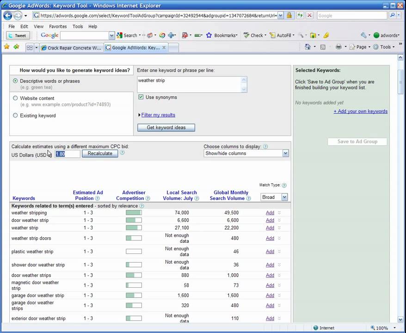Click the security lock icon by address bar

point(289,16)
